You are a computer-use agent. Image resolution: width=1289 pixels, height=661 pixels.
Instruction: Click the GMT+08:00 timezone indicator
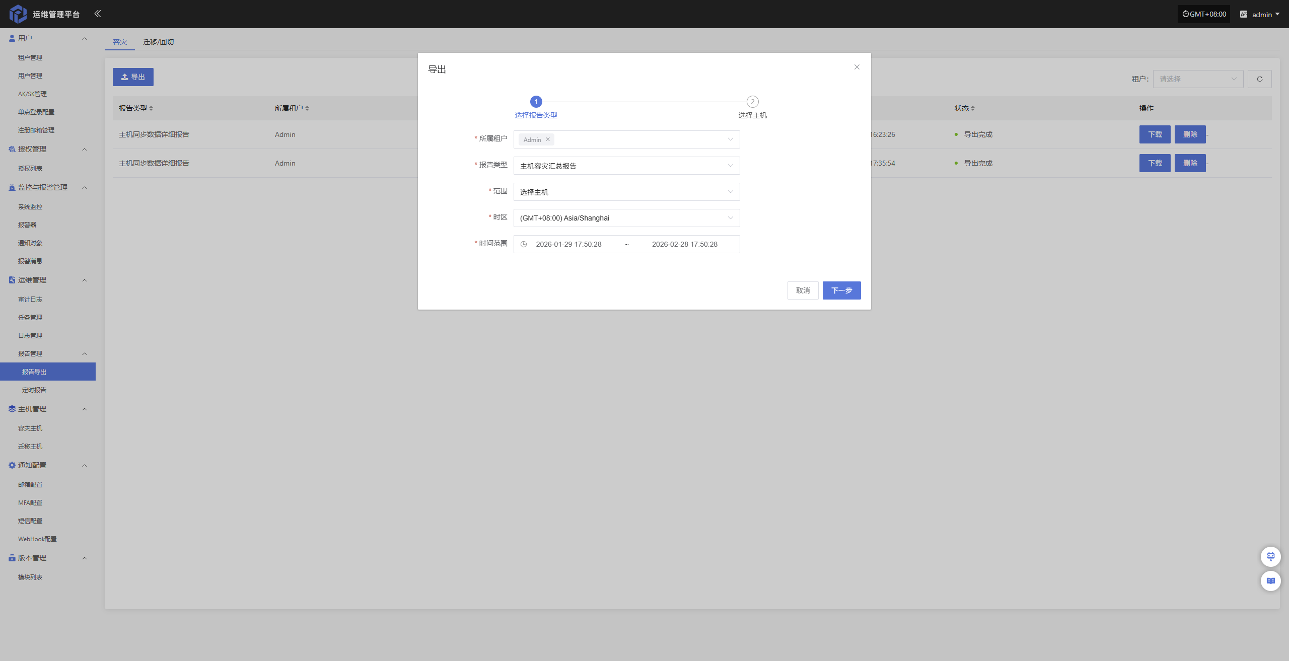(x=1204, y=14)
